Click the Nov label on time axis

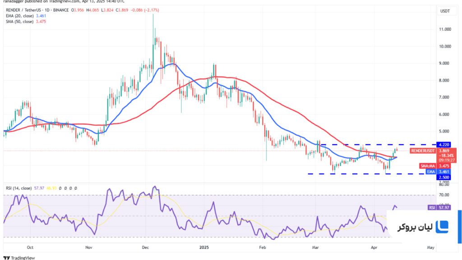point(89,247)
